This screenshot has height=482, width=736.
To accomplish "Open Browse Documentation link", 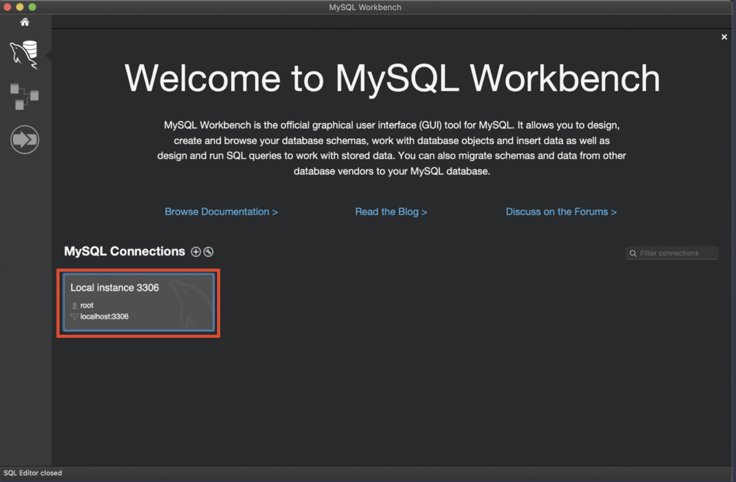I will point(221,212).
